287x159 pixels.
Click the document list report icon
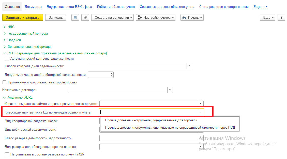75,18
